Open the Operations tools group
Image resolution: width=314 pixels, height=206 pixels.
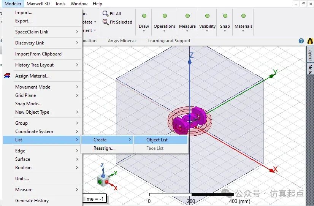point(164,22)
